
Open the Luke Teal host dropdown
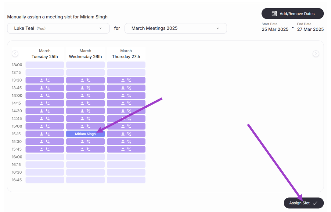(x=58, y=28)
